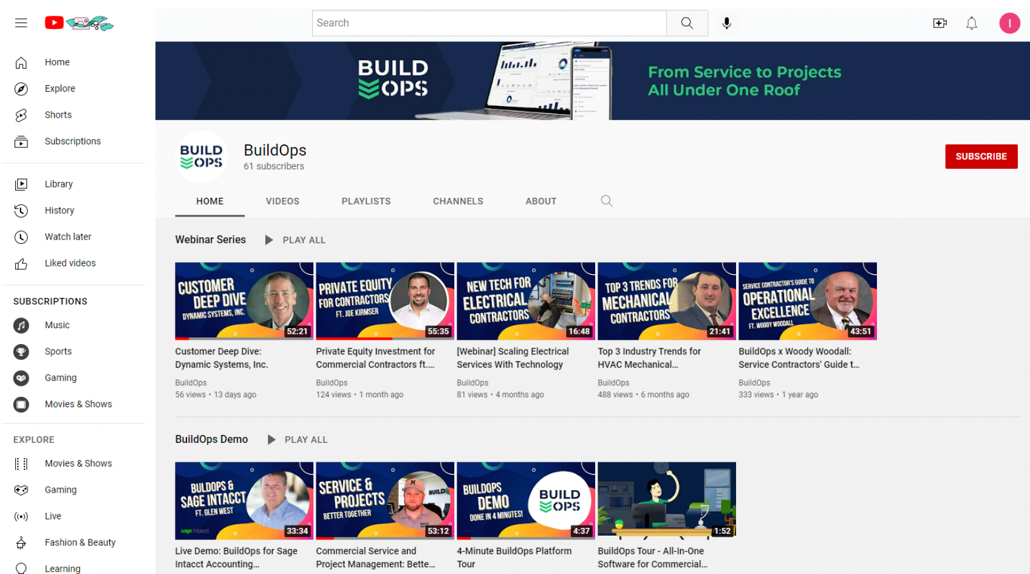The image size is (1030, 574).
Task: Switch to the PLAYLISTS tab
Action: point(366,201)
